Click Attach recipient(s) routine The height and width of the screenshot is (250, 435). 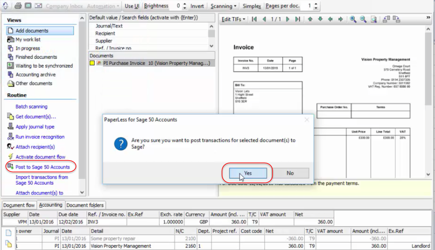(35, 147)
